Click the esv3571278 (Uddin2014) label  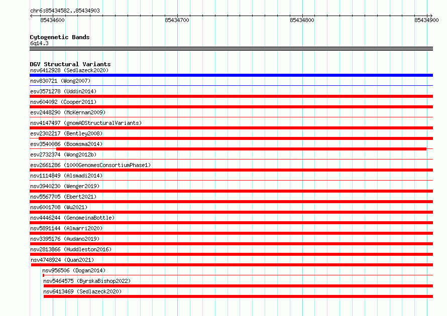[63, 91]
